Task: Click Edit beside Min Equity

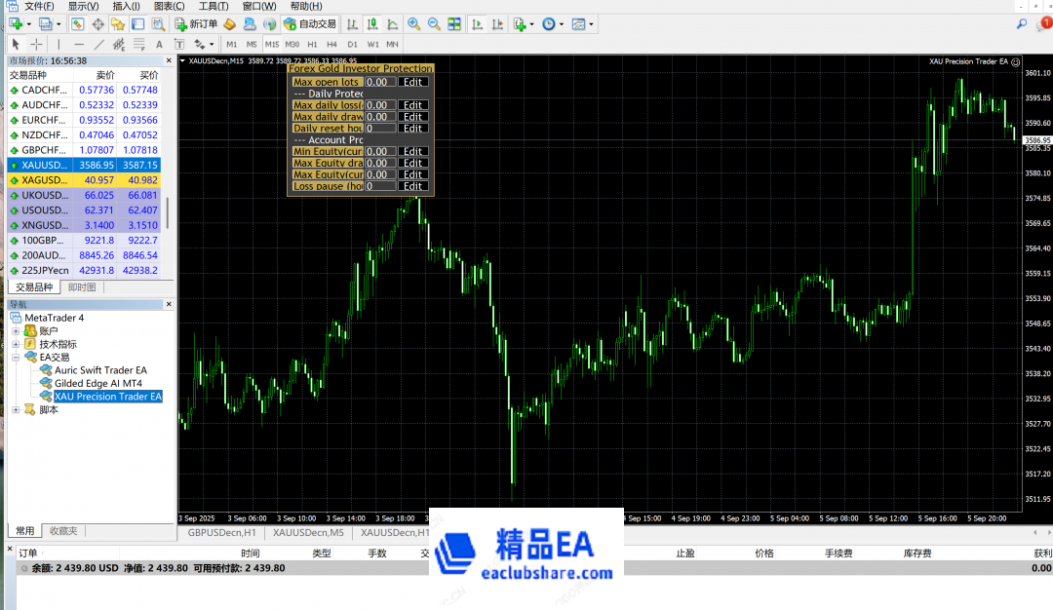Action: 412,151
